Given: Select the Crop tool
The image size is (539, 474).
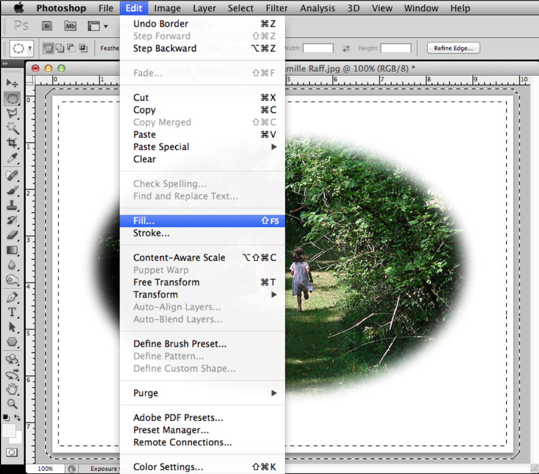Looking at the screenshot, I should 12,143.
